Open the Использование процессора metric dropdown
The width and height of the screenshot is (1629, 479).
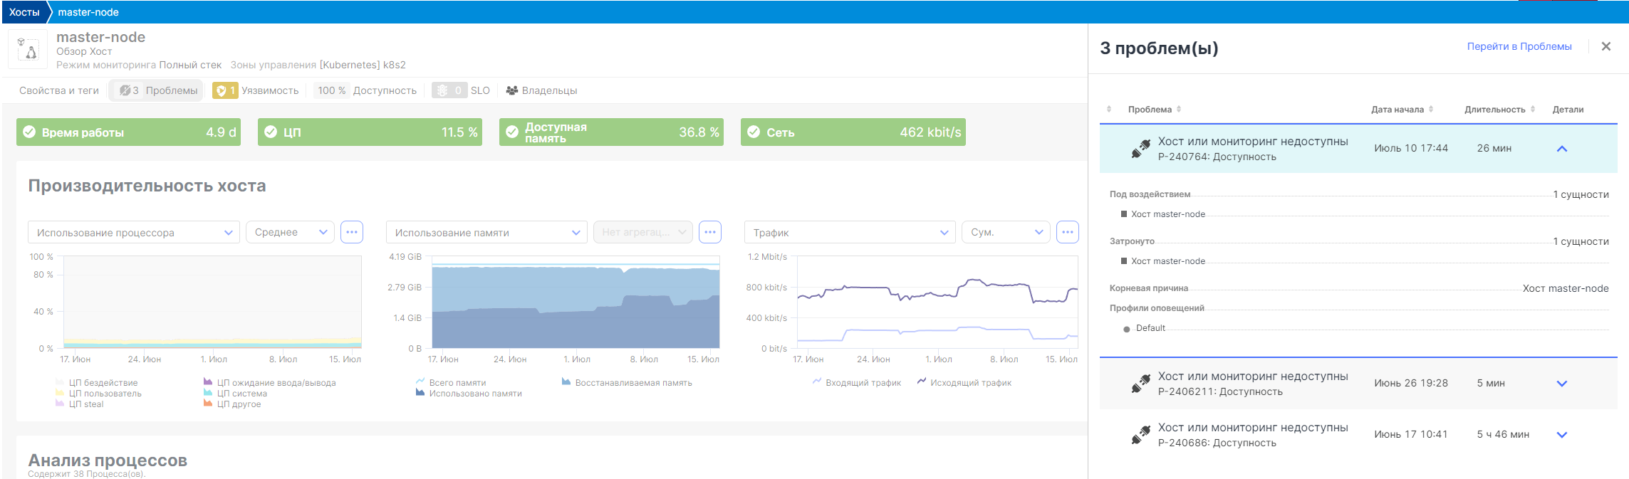[x=134, y=233]
